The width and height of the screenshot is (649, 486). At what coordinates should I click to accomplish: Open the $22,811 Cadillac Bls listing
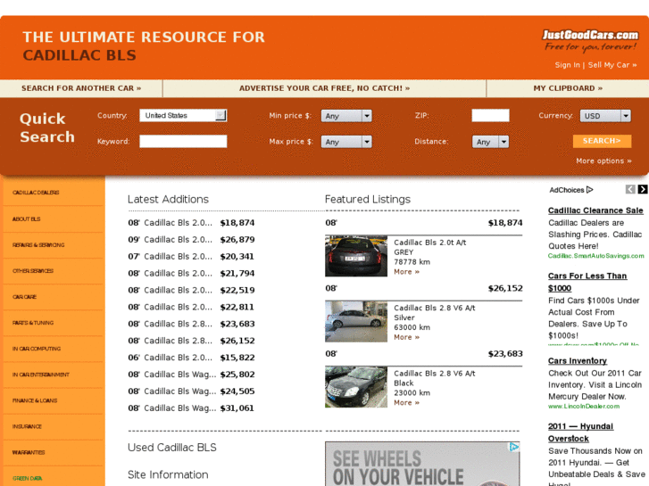coord(191,307)
